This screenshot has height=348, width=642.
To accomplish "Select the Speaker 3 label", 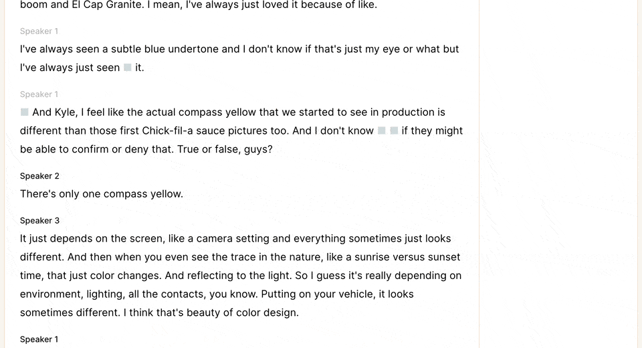I will [x=39, y=221].
